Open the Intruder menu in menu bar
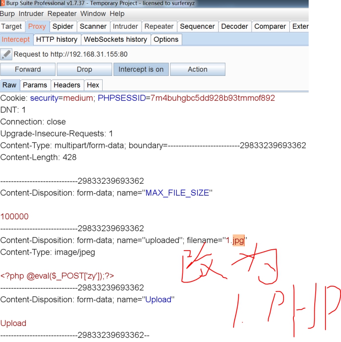341x342 pixels. click(x=31, y=14)
